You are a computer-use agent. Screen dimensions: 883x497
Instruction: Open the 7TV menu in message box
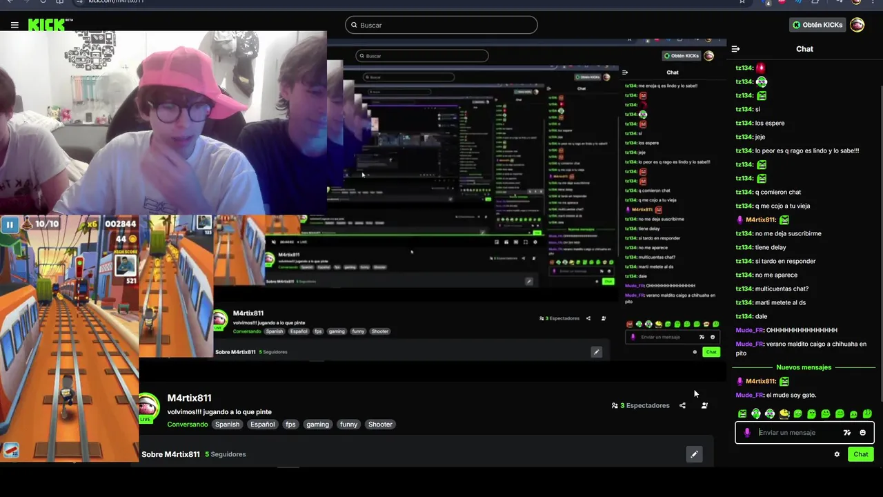847,433
